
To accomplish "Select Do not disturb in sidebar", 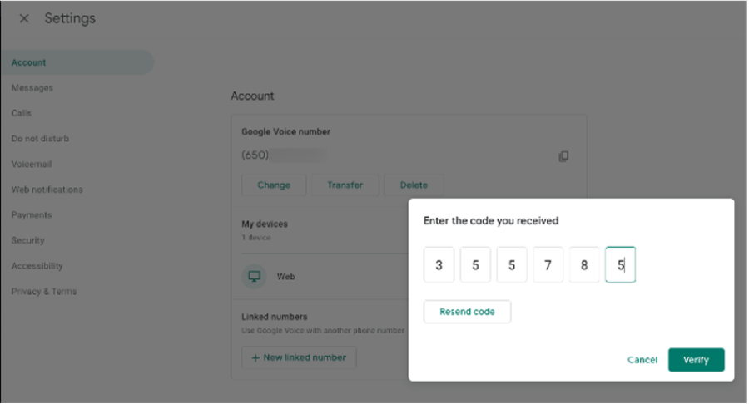I will (40, 139).
